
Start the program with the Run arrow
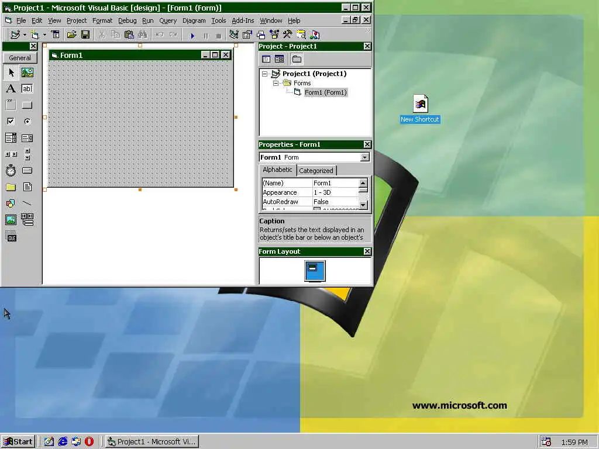(192, 36)
